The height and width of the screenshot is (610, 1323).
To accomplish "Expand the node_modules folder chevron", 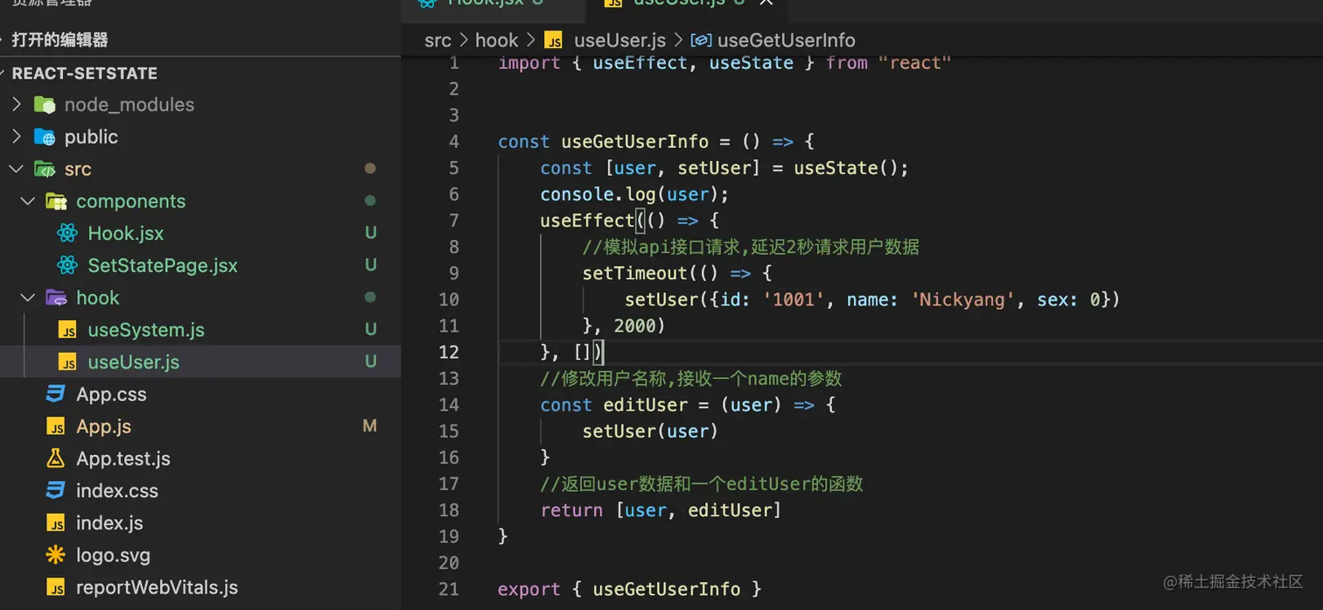I will (17, 105).
